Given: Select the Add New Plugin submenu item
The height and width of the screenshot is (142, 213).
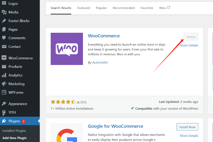Looking at the screenshot, I should pyautogui.click(x=14, y=138).
